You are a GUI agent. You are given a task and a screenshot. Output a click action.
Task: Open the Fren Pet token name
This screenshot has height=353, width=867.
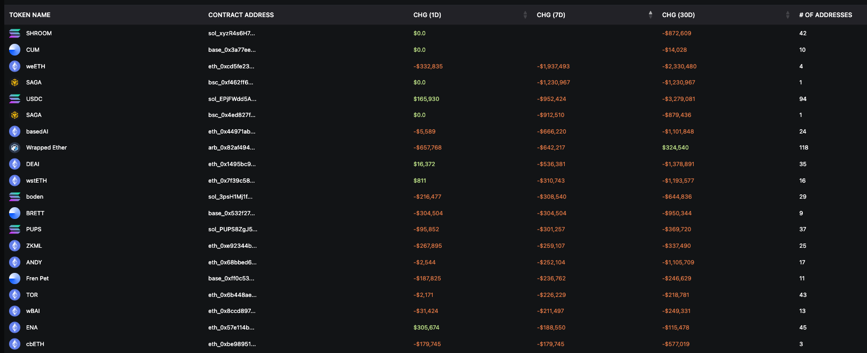point(37,279)
